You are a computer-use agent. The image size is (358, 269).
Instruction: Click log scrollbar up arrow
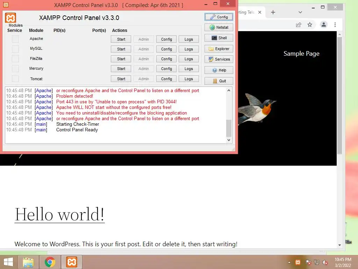[229, 90]
